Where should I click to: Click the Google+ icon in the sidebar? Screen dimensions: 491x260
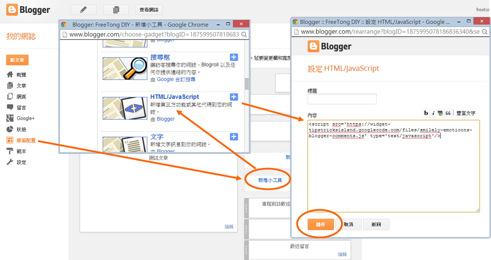coord(10,118)
